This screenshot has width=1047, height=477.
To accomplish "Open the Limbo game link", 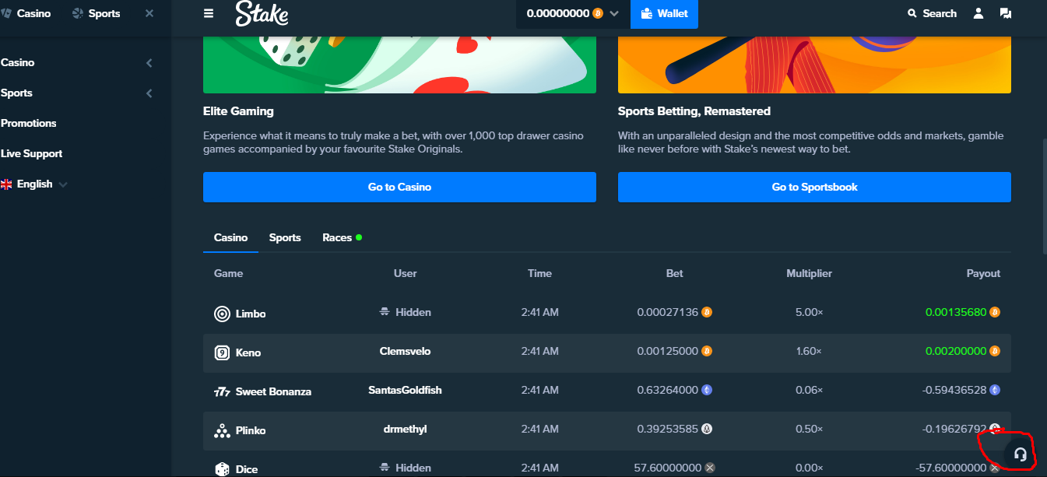I will [251, 314].
